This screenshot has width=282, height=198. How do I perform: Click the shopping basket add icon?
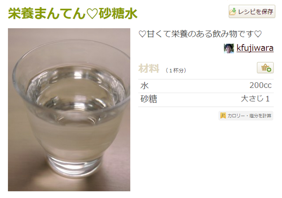pos(265,68)
